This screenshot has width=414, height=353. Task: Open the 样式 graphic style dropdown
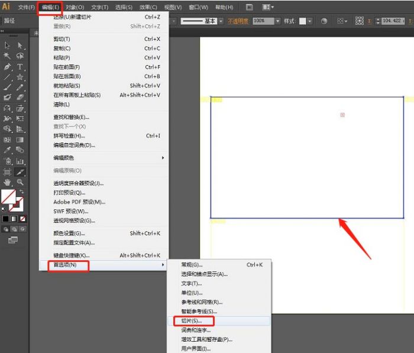pyautogui.click(x=310, y=21)
